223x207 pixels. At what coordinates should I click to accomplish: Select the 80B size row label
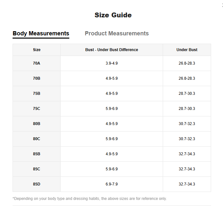[36, 124]
